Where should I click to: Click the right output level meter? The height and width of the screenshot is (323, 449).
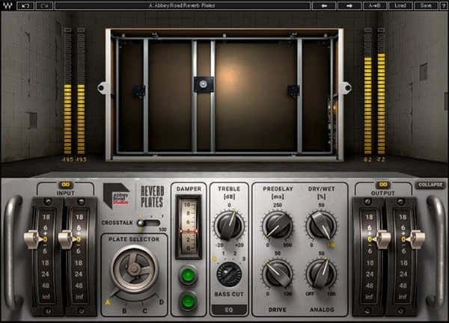[381, 91]
